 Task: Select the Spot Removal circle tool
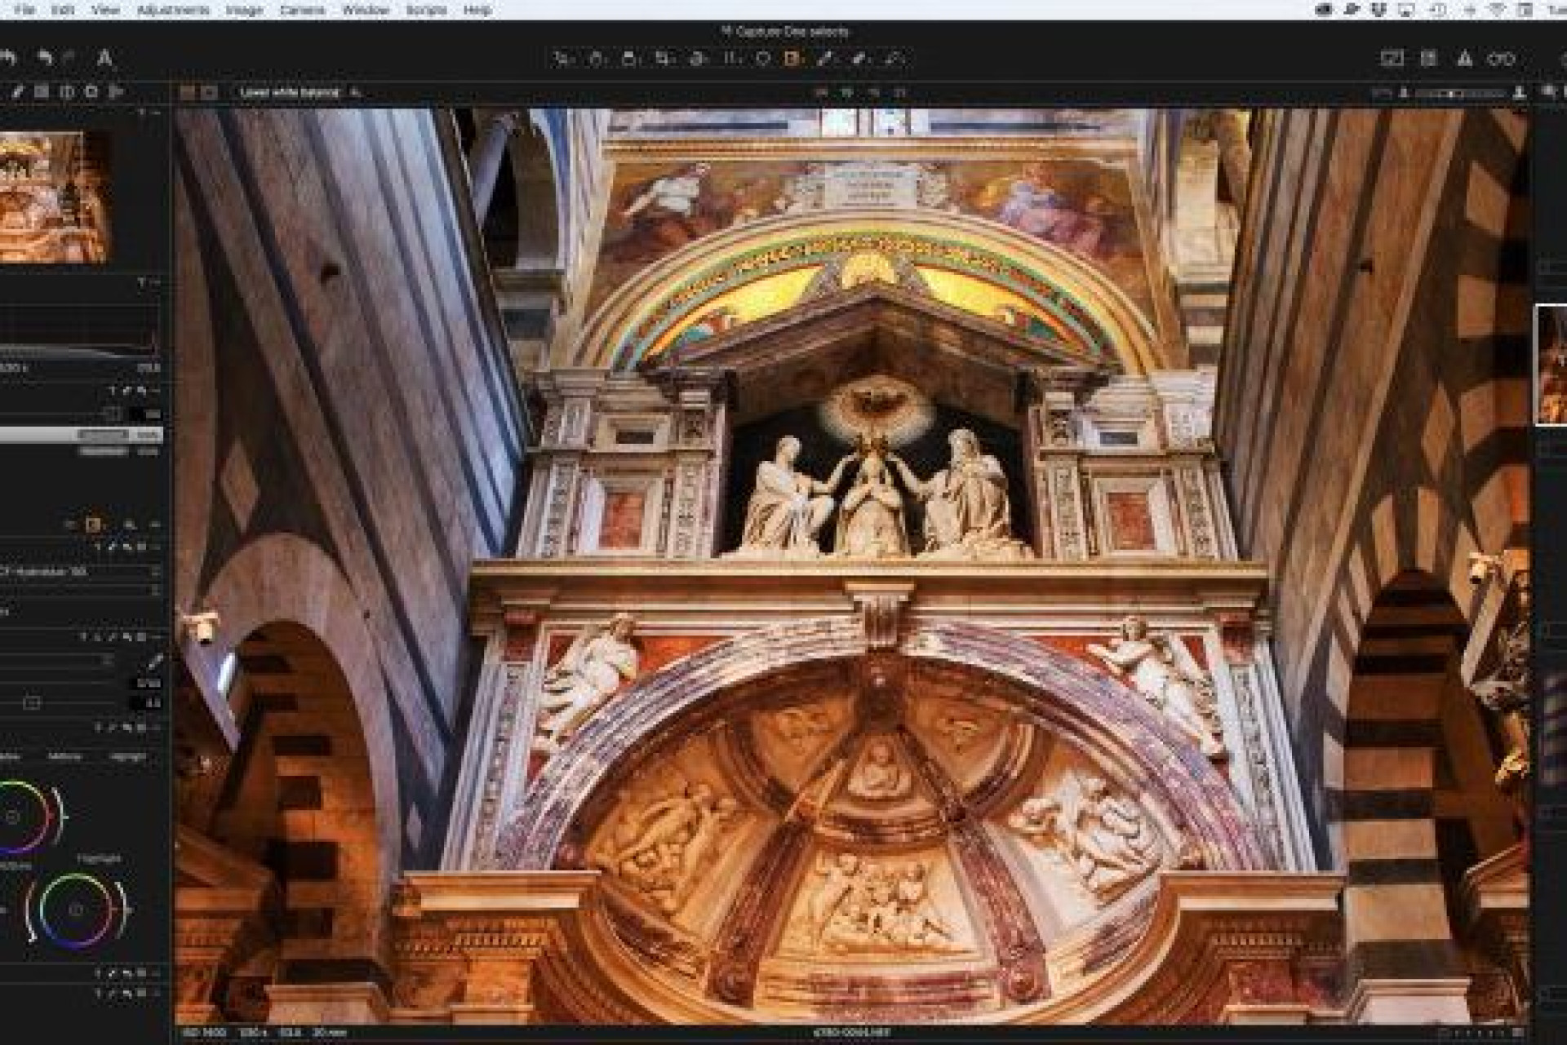(x=762, y=58)
